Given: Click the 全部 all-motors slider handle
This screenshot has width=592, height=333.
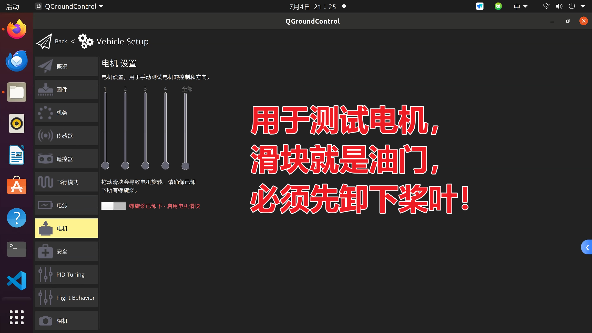Looking at the screenshot, I should tap(185, 166).
